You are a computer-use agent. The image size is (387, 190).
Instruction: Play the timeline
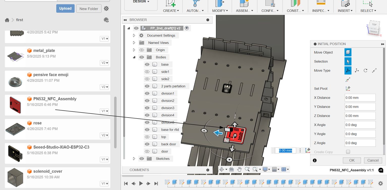coord(141,183)
